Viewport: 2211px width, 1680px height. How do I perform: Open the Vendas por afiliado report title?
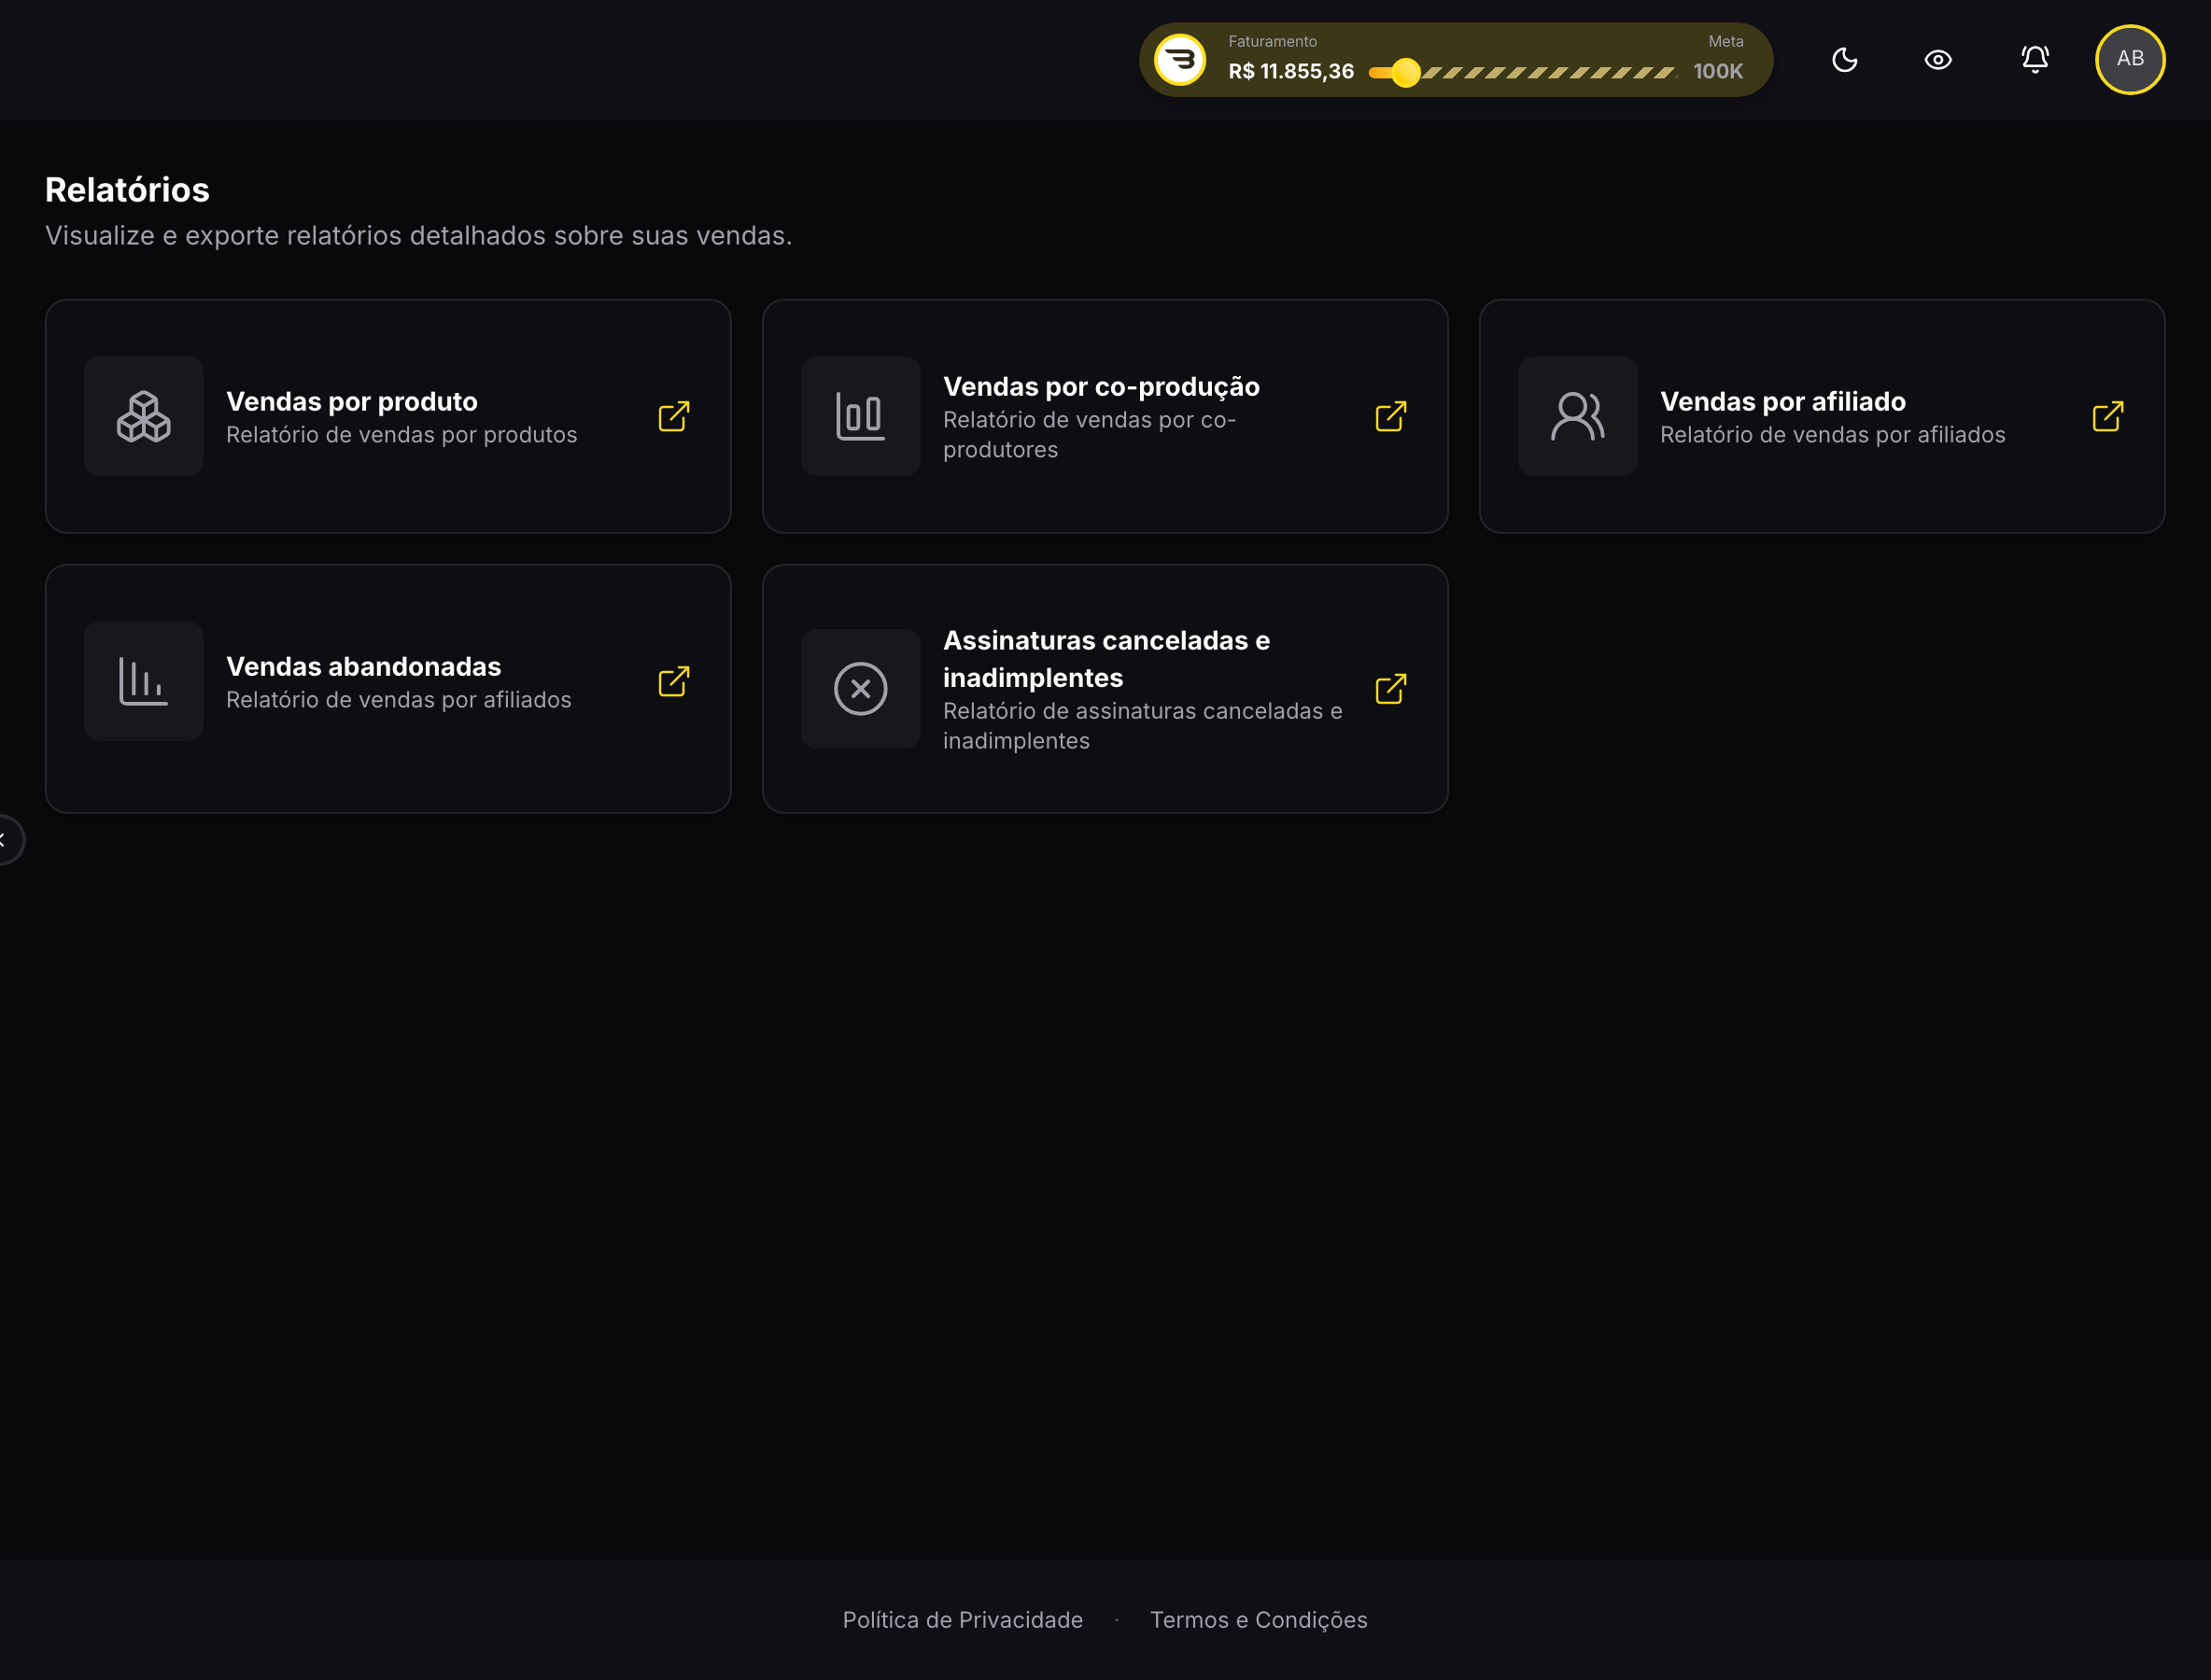point(1782,401)
